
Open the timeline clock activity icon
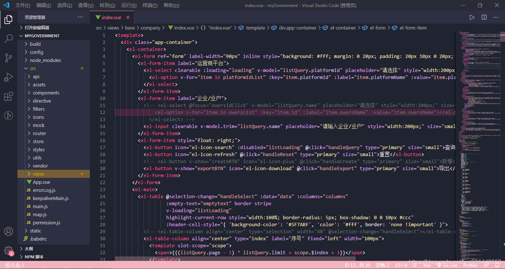(9, 115)
